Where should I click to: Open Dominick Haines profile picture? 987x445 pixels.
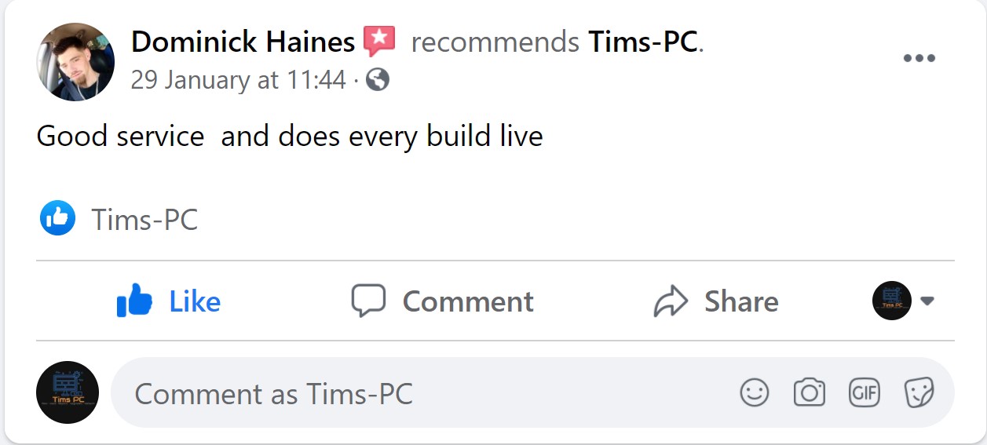point(75,62)
